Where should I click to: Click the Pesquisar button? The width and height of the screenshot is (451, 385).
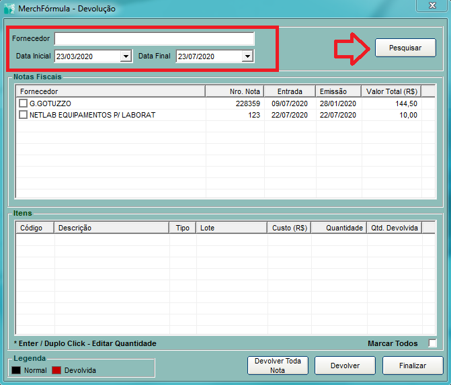[x=405, y=48]
